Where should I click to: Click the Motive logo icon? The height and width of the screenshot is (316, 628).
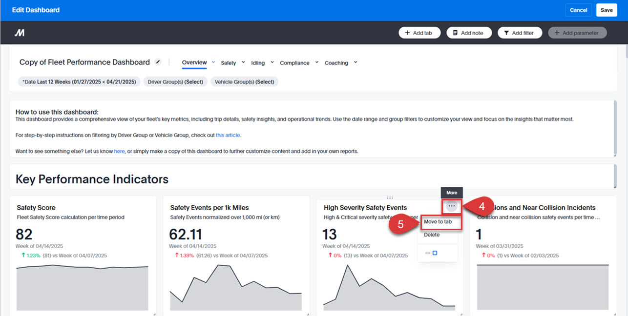click(x=20, y=33)
